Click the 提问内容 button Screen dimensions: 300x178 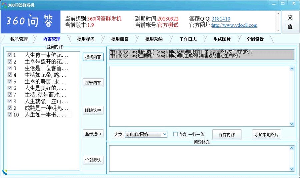[x=93, y=57]
